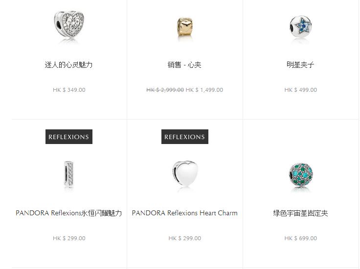This screenshot has width=360, height=269.
Task: Click the REFLEXIONS badge above the Heart Charm
Action: (185, 137)
